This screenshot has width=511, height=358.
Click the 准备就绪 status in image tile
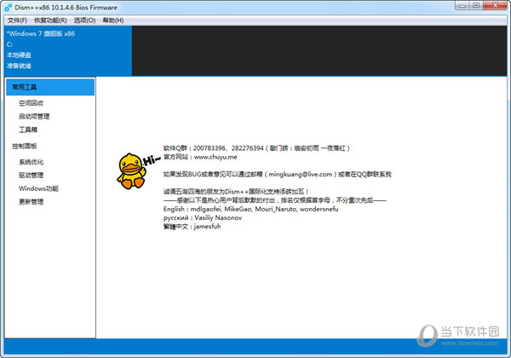click(19, 66)
